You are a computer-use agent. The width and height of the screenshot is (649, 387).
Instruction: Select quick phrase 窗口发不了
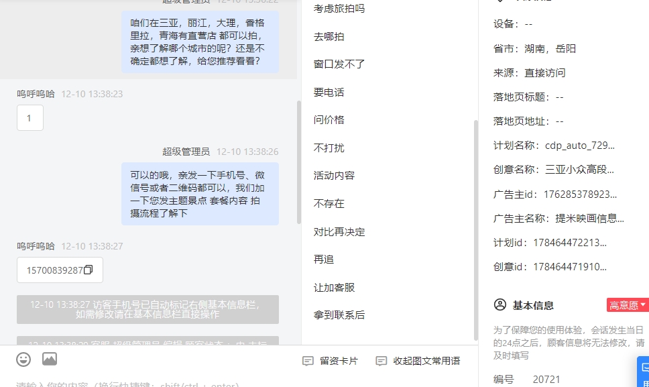[339, 64]
